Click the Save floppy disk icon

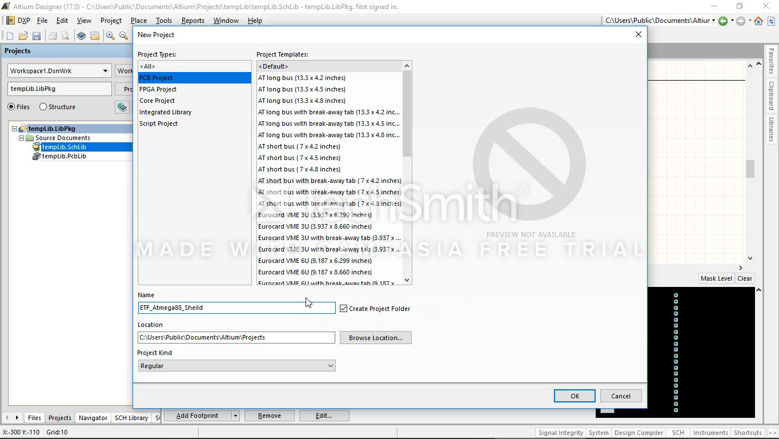pyautogui.click(x=37, y=36)
